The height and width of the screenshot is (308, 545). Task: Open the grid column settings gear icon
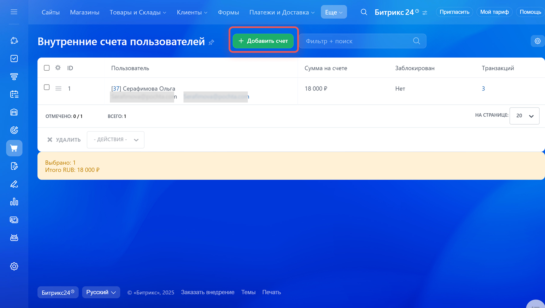point(58,68)
